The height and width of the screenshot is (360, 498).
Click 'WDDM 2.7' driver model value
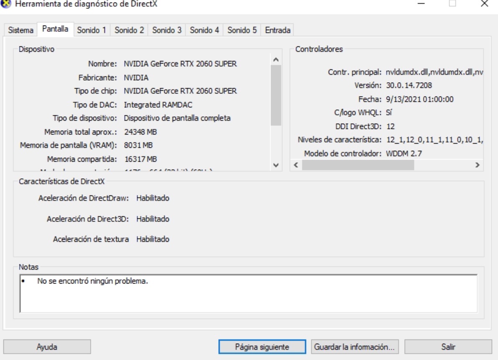pos(404,154)
